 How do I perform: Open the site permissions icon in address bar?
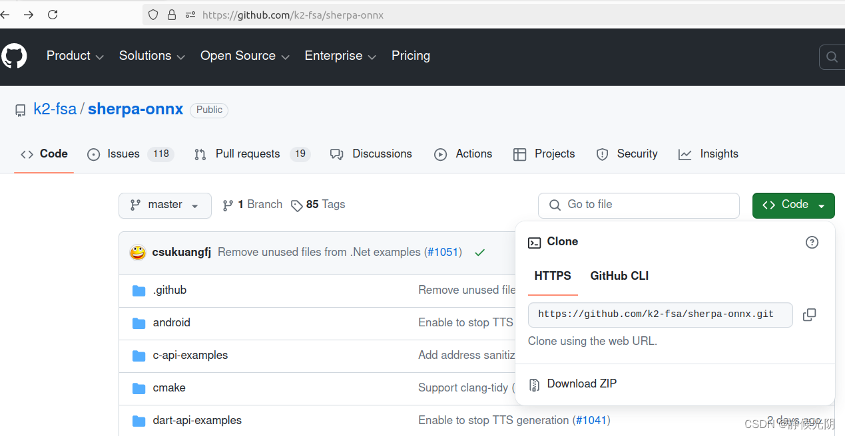[x=190, y=15]
